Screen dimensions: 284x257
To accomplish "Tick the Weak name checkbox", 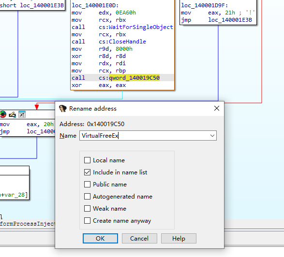I will [87, 209].
